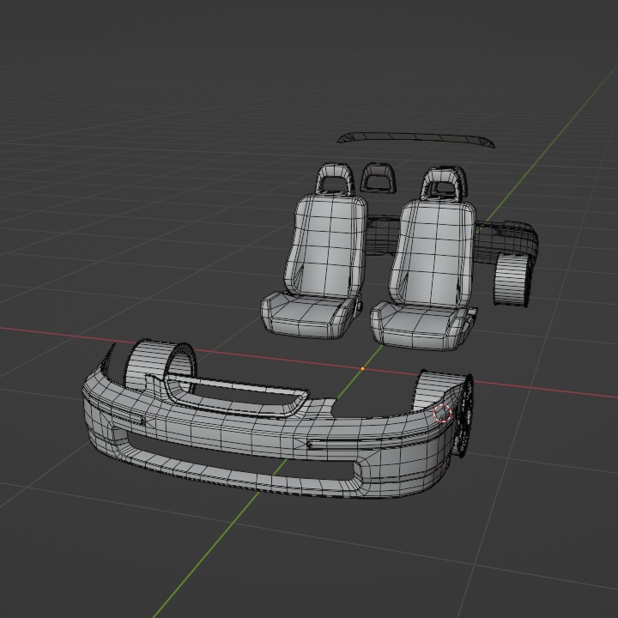Select the middle rear headrest frame
The width and height of the screenshot is (618, 618).
click(378, 178)
